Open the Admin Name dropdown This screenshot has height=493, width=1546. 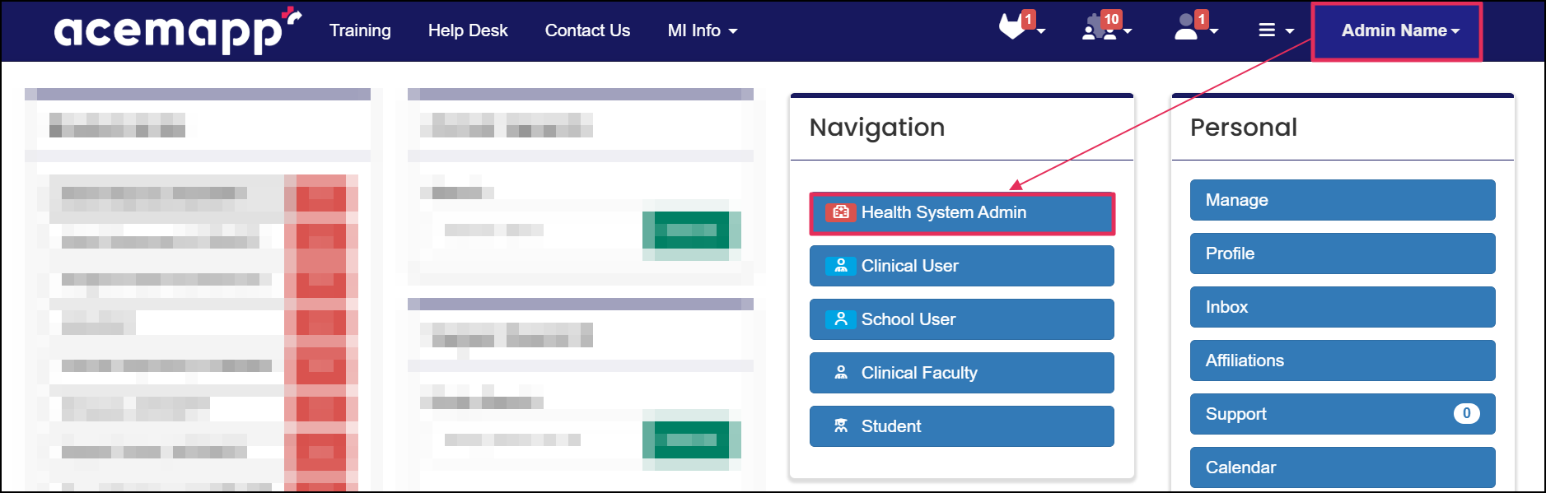point(1395,29)
